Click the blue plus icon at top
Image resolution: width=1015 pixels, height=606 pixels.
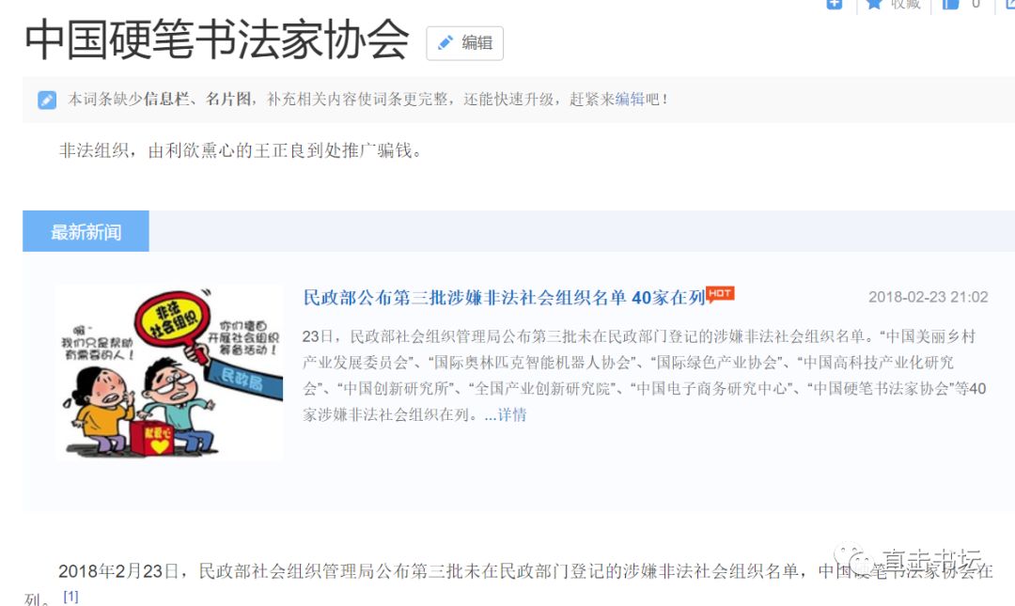point(835,4)
